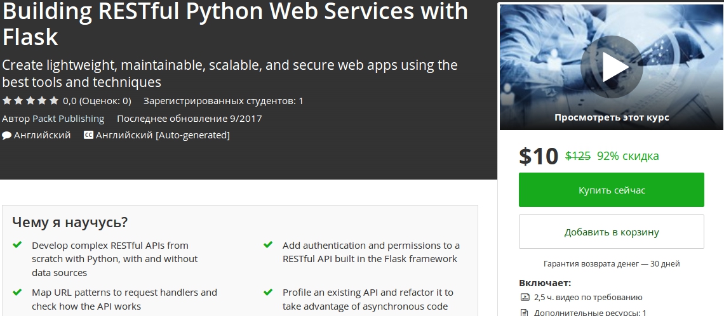Click checkmark next to Map URL patterns
This screenshot has width=724, height=316.
pyautogui.click(x=17, y=293)
